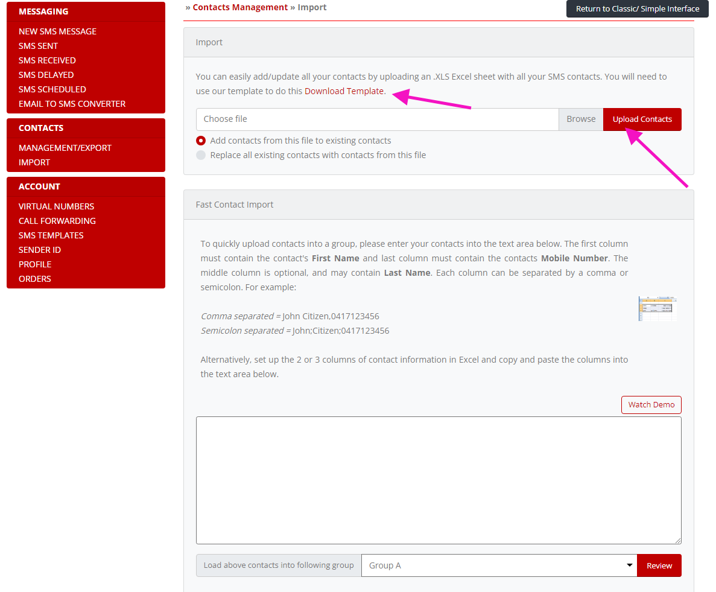The height and width of the screenshot is (592, 716).
Task: Click the Upload Contacts button
Action: (642, 119)
